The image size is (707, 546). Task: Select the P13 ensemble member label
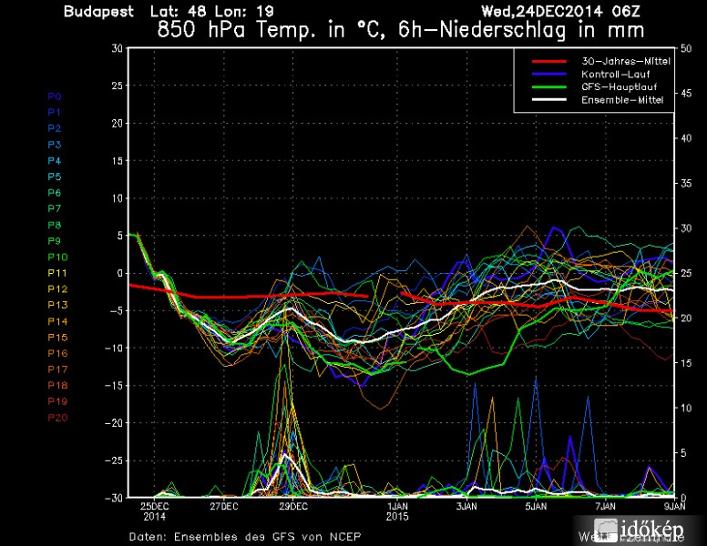point(57,305)
